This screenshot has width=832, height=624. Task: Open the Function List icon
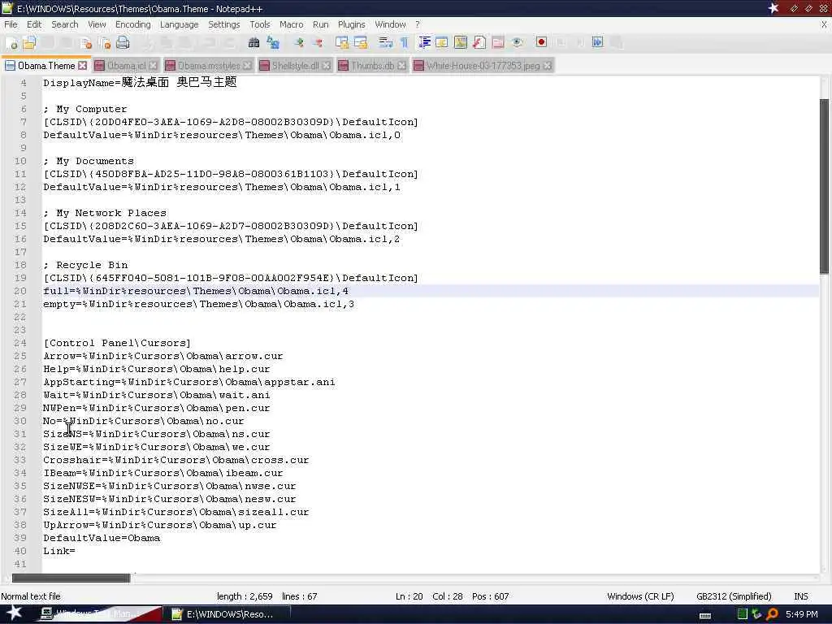coord(479,43)
